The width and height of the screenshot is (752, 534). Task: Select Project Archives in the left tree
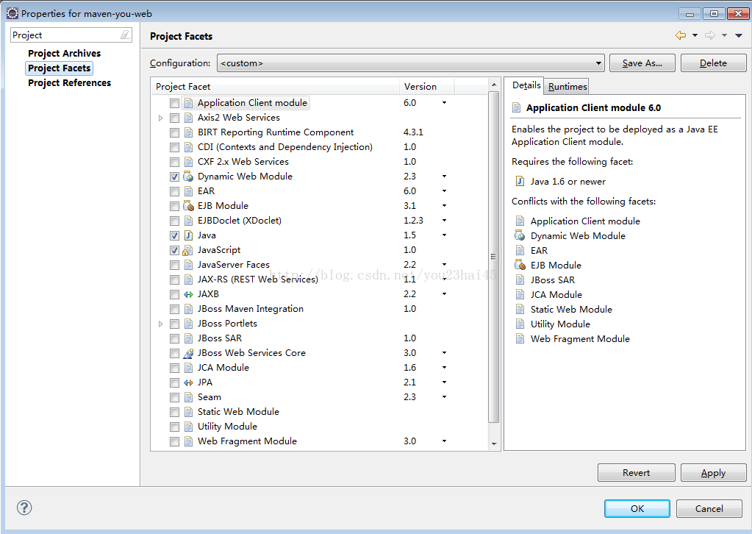click(64, 53)
